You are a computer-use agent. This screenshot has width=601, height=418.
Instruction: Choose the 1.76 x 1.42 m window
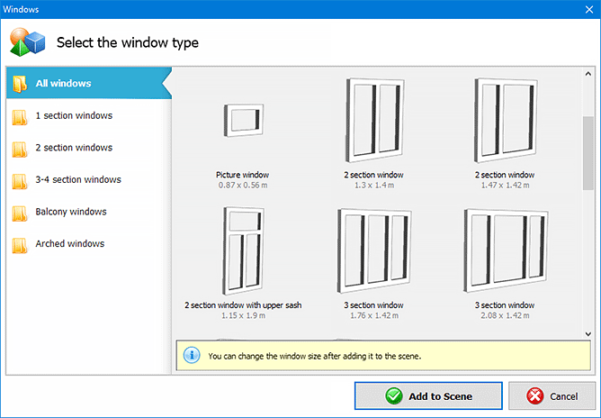pyautogui.click(x=374, y=250)
